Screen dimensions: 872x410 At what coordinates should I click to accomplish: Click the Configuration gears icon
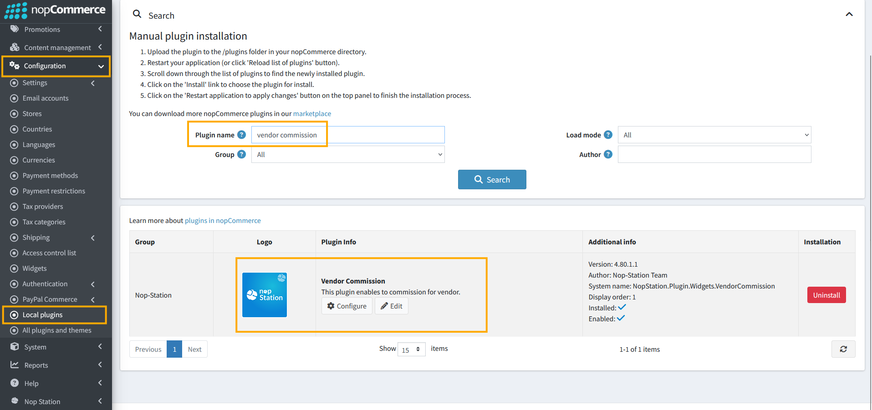pos(14,66)
